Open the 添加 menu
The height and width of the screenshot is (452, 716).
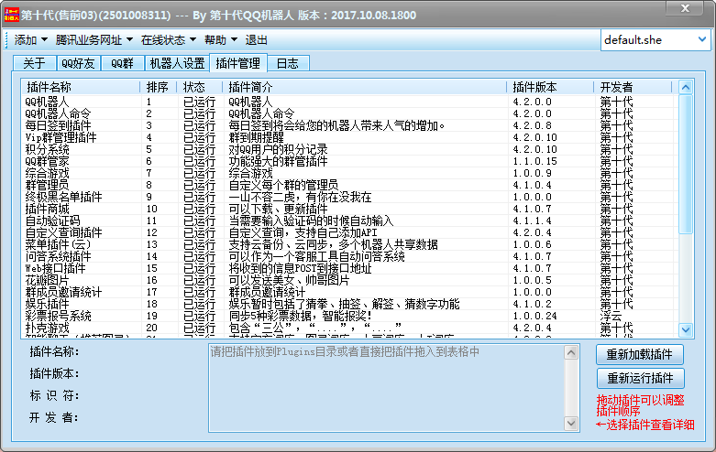tap(30, 40)
